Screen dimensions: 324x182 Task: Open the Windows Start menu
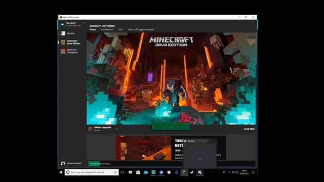61,172
